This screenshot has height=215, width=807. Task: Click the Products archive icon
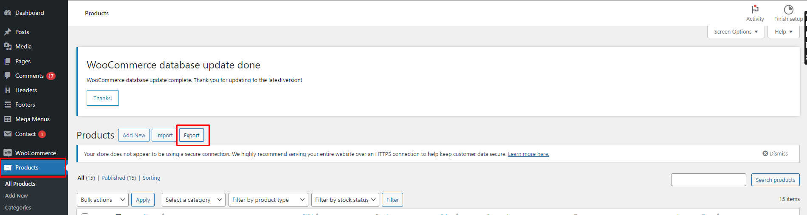(x=8, y=167)
